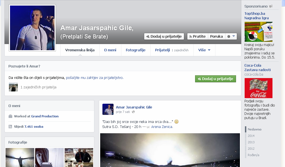Open the gear settings dropdown on profile
Image resolution: width=285 pixels, height=167 pixels.
click(231, 37)
